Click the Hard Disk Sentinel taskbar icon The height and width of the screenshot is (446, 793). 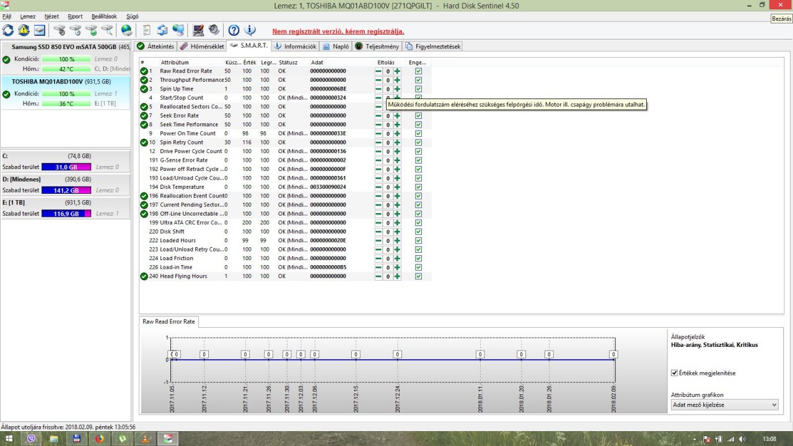167,439
